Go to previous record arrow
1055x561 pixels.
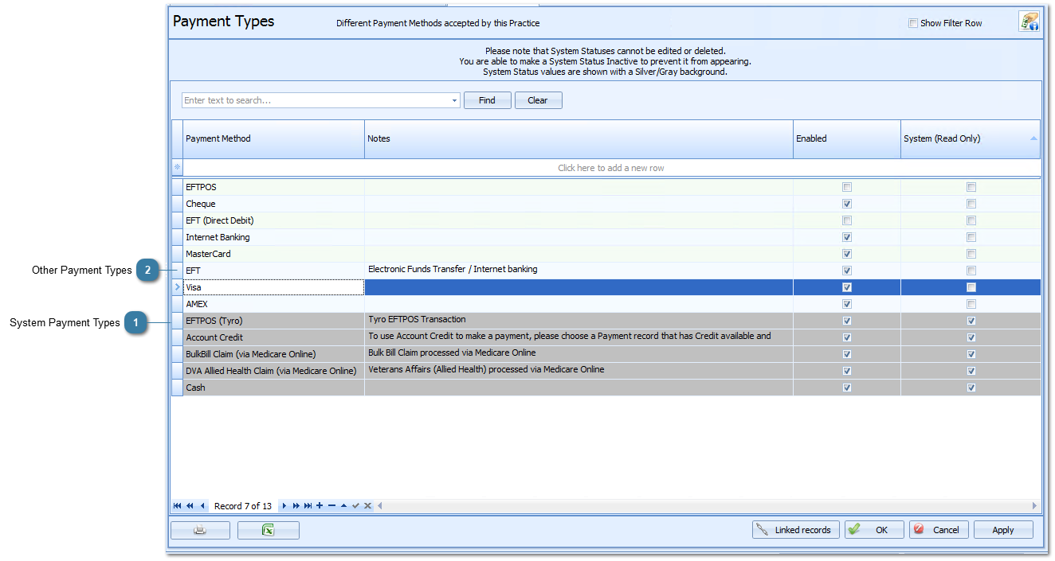(x=202, y=506)
